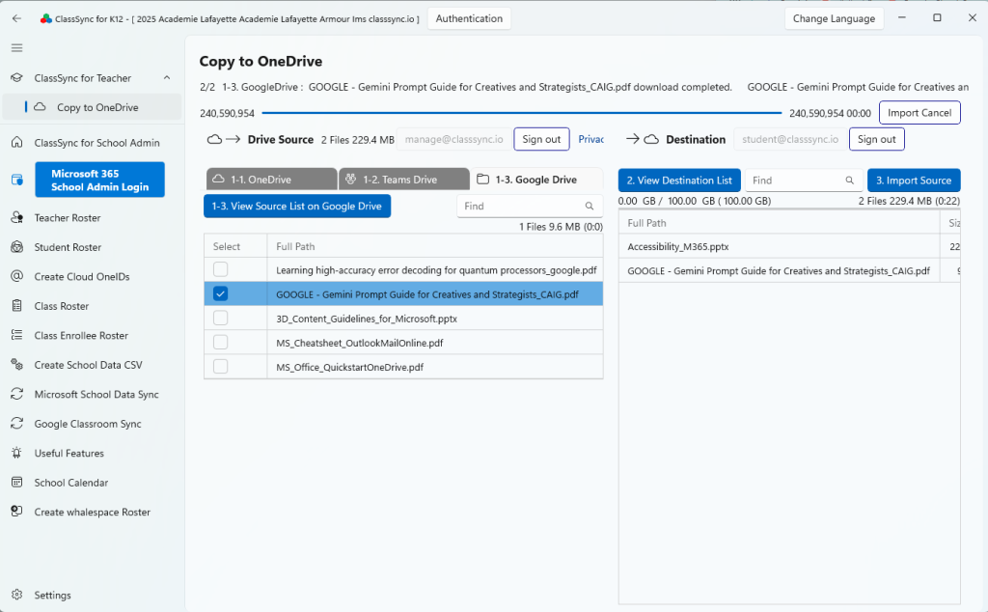The image size is (988, 612).
Task: Click the destination storage usage bar
Action: pyautogui.click(x=789, y=209)
